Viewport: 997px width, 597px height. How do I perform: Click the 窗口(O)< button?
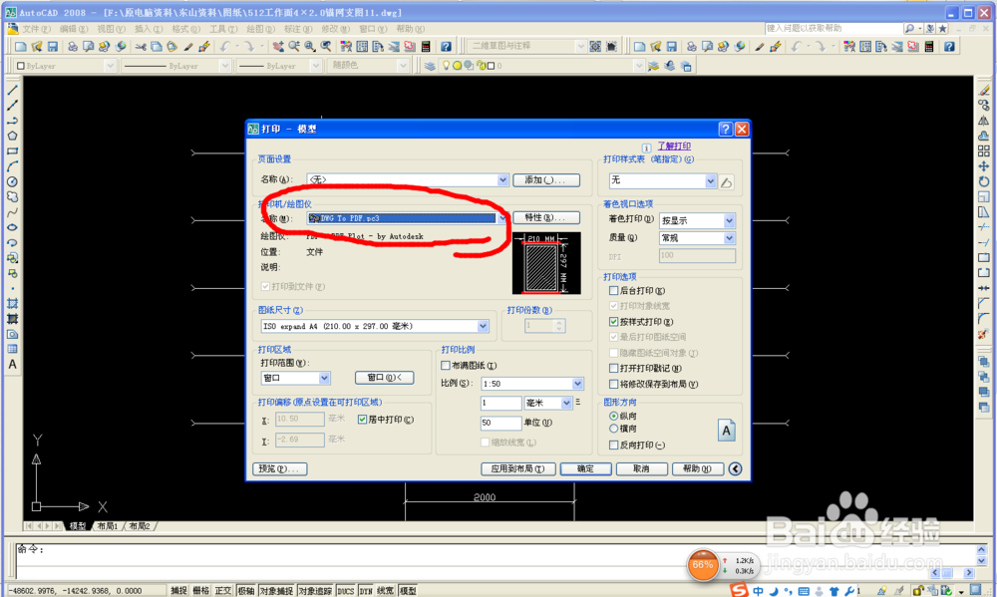[x=384, y=378]
